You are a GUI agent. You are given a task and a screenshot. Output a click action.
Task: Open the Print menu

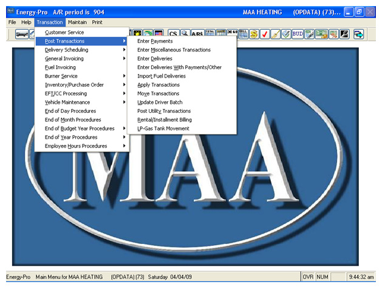97,22
